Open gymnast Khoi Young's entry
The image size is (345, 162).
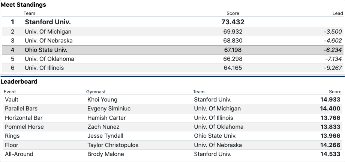coord(102,100)
